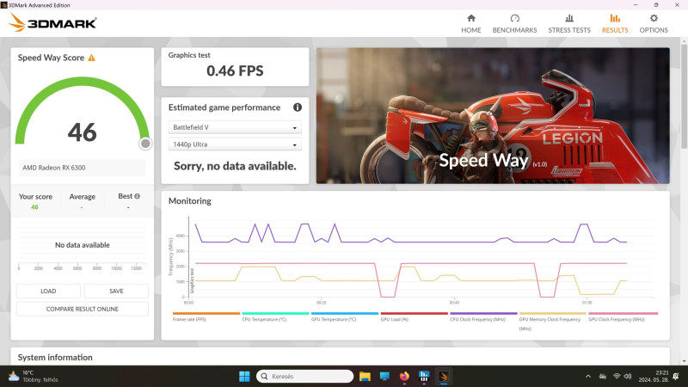Click the Monitoring heading
688x387 pixels.
[x=189, y=201]
